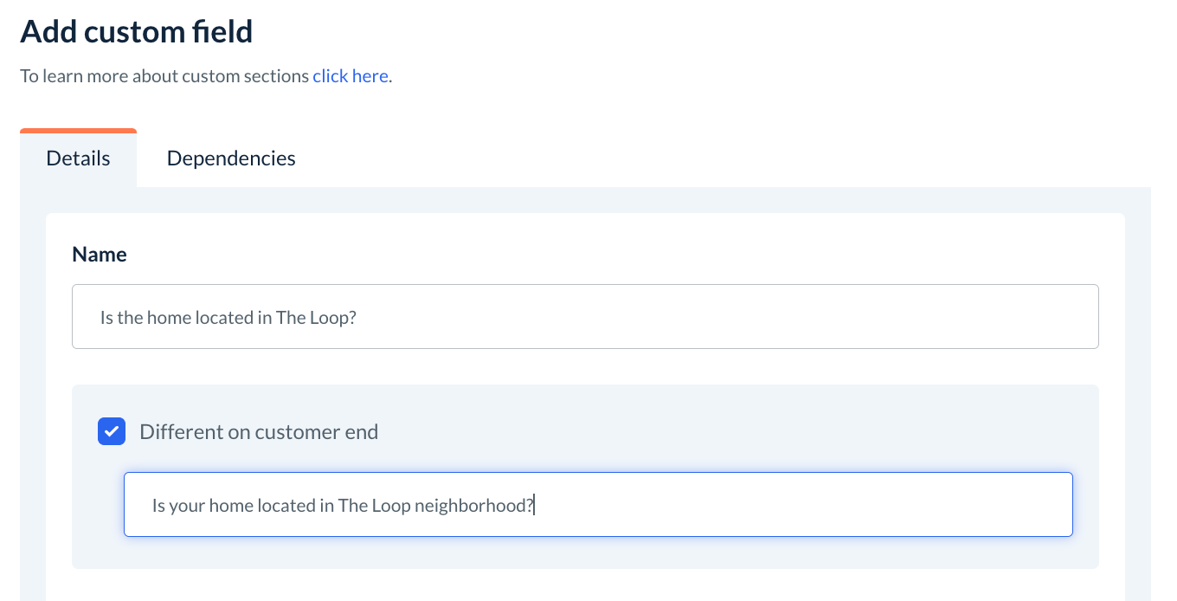Select the Details tab
Screen dimensions: 1177x601
pos(78,158)
